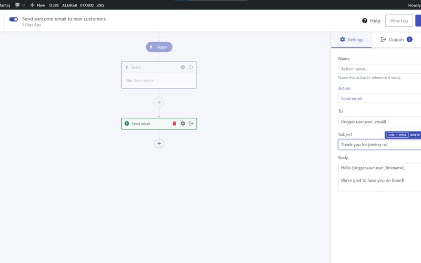Click the To email field
421x263 pixels.
[379, 122]
